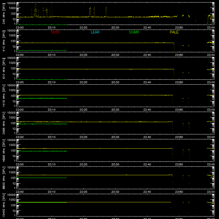This screenshot has width=219, height=219.
Task: Click the 10000 value on 15400 MHz axis
Action: [11, 195]
